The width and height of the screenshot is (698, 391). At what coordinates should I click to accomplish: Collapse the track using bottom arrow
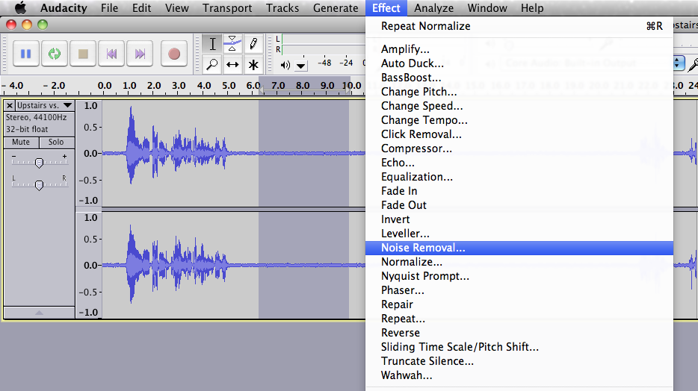coord(39,313)
